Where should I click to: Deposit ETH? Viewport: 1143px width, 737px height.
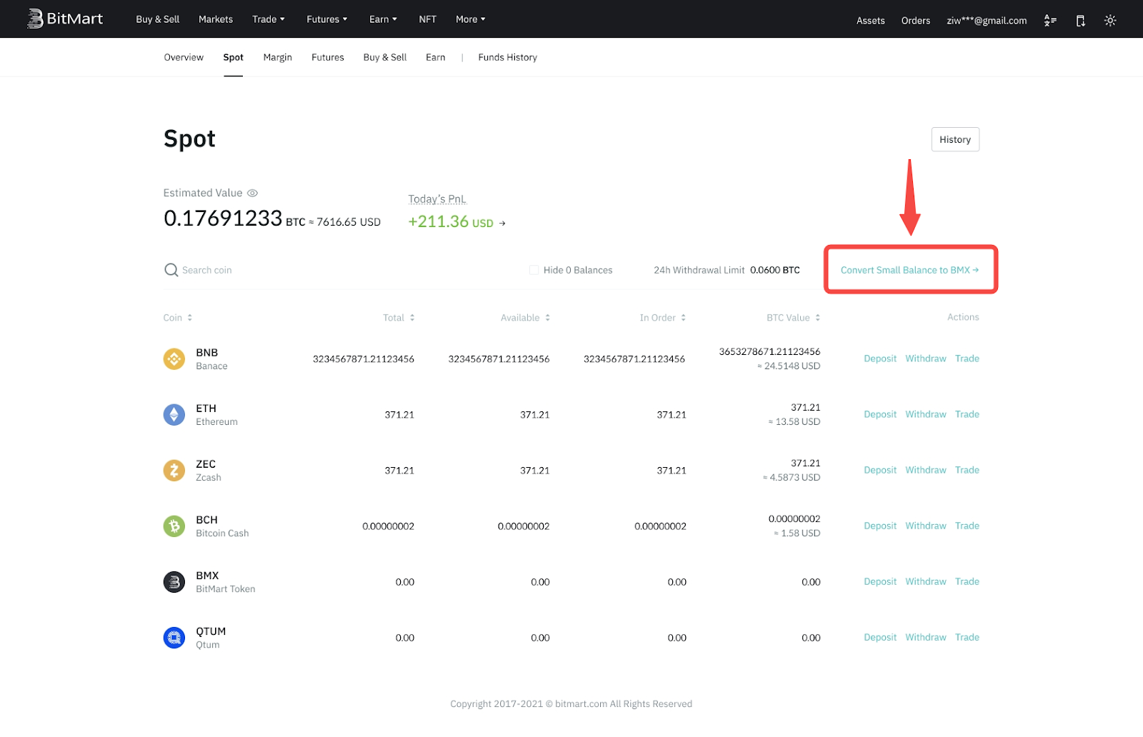click(x=880, y=414)
